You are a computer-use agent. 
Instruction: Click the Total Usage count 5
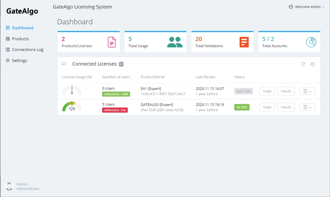pyautogui.click(x=130, y=39)
